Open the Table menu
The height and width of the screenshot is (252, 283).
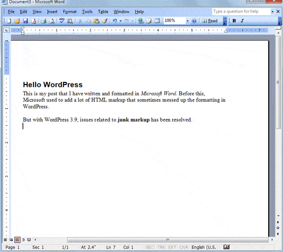pyautogui.click(x=103, y=12)
